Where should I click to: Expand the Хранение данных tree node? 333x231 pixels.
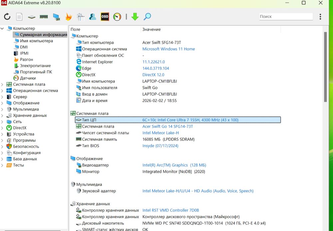pyautogui.click(x=2, y=116)
